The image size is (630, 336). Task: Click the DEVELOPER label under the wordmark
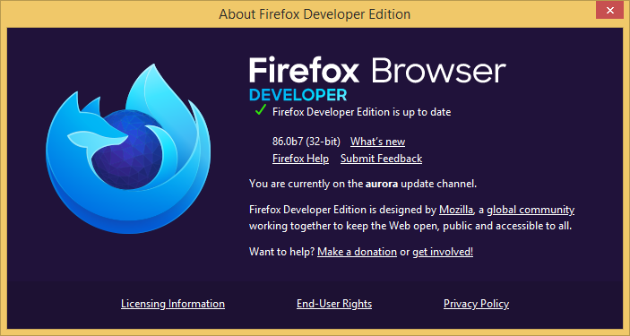[x=298, y=95]
